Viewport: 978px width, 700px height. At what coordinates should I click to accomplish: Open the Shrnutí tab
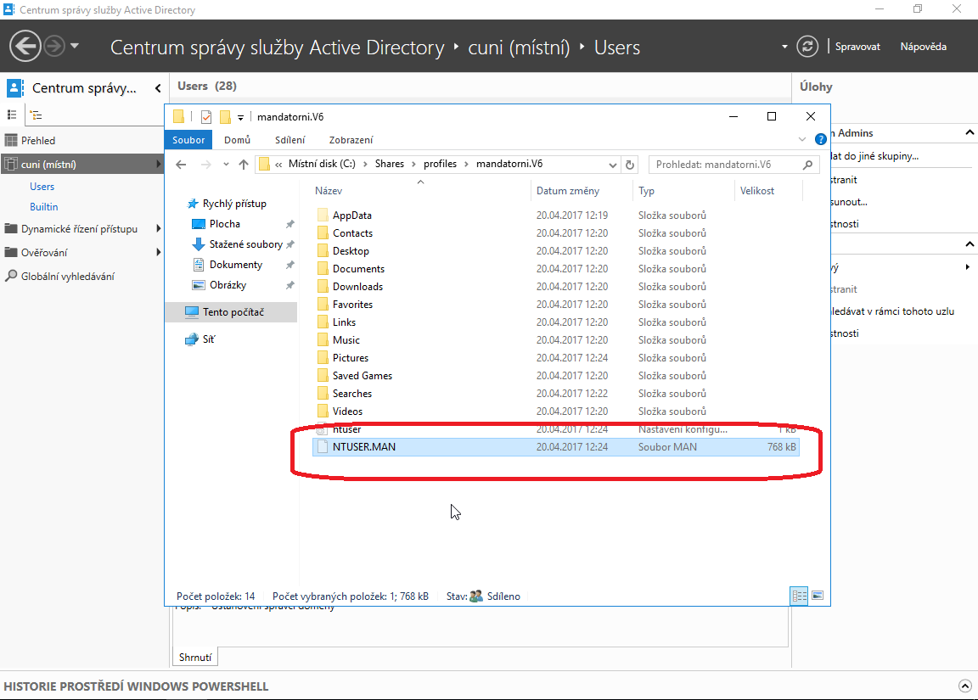[195, 657]
